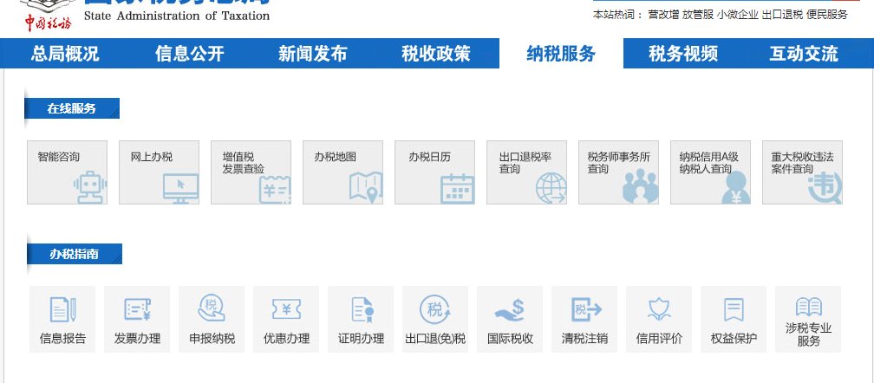
Task: Open 办税日历 calendar icon tile
Action: [434, 172]
